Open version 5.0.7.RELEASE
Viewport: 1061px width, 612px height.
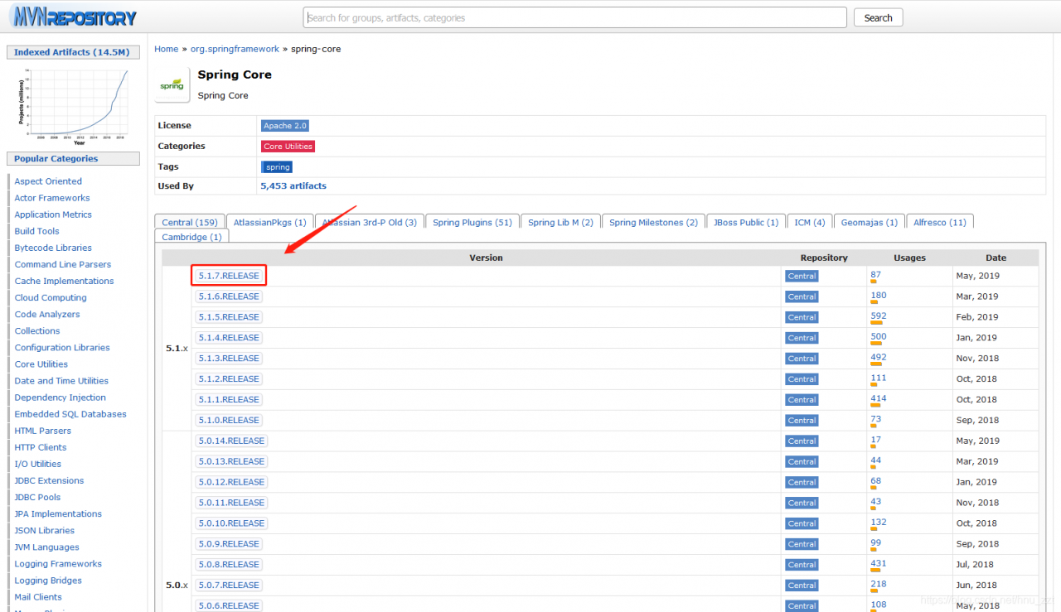coord(229,585)
